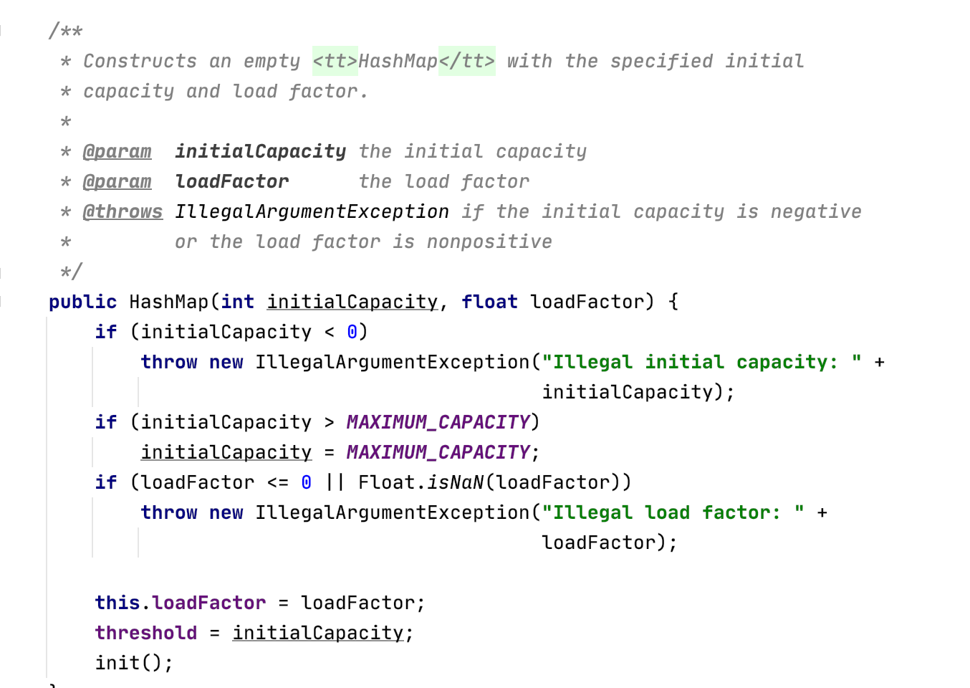The image size is (970, 688).
Task: Click the Float class name before isNaN
Action: click(x=386, y=483)
